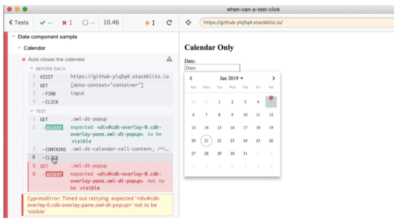
Task: Select date 30 in the last full calendar row
Action: pos(232,154)
